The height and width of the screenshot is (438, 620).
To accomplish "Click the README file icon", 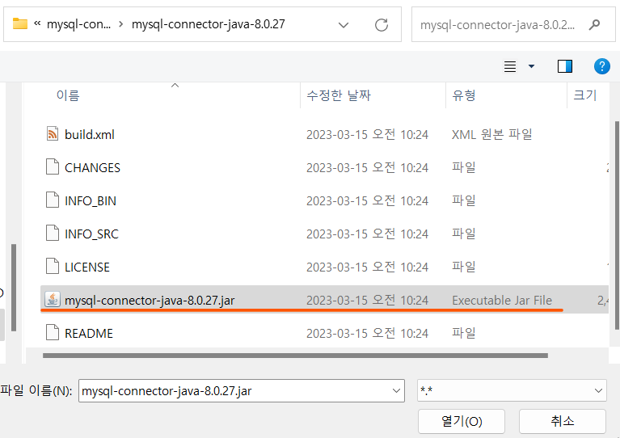I will [53, 333].
